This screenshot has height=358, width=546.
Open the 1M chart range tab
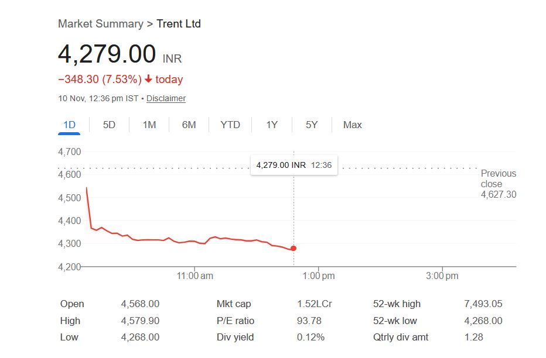(149, 125)
